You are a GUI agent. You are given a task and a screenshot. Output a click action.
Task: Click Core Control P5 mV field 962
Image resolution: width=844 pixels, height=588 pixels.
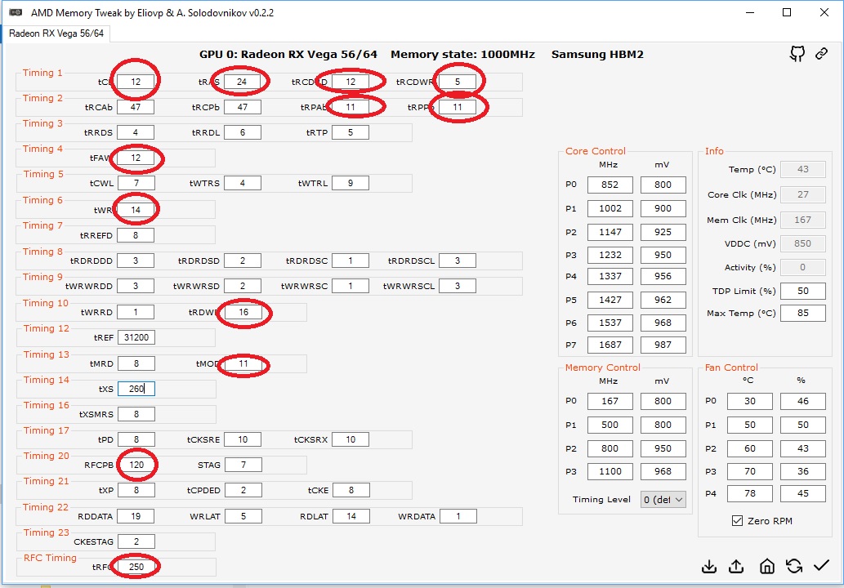663,300
